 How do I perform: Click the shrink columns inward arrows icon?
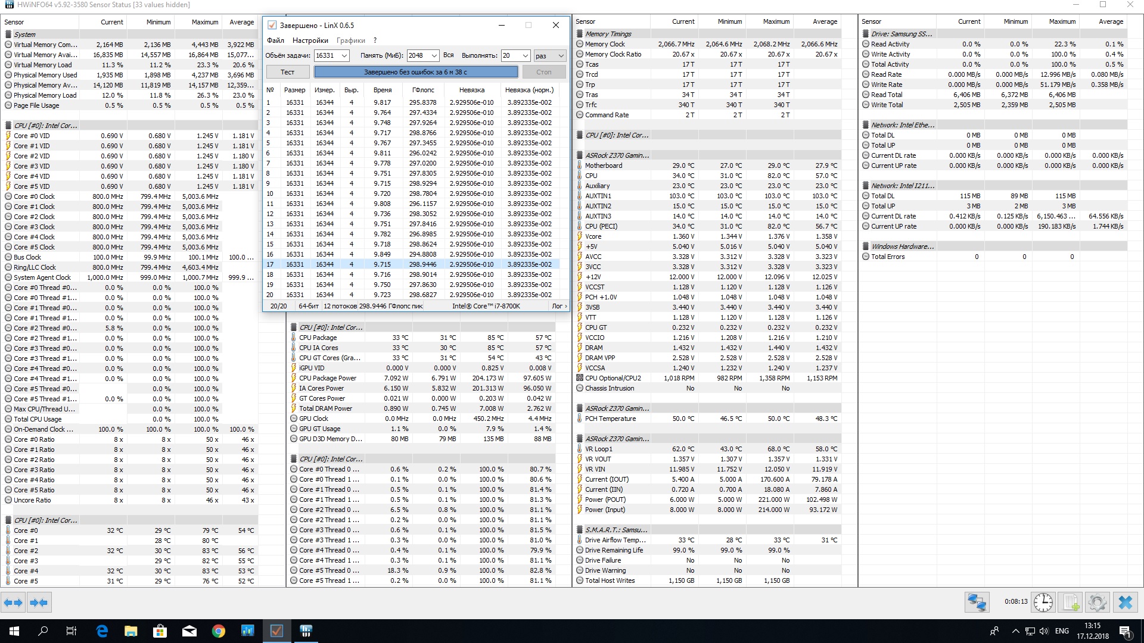[x=39, y=603]
